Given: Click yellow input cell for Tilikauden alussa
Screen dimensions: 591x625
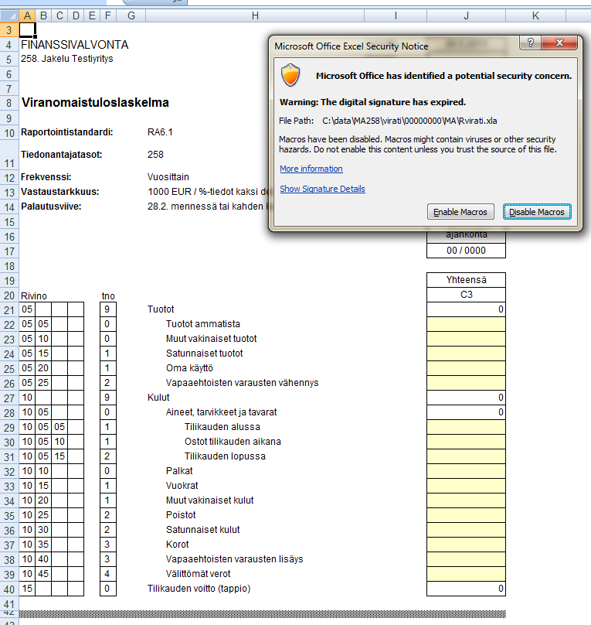Looking at the screenshot, I should pos(466,427).
